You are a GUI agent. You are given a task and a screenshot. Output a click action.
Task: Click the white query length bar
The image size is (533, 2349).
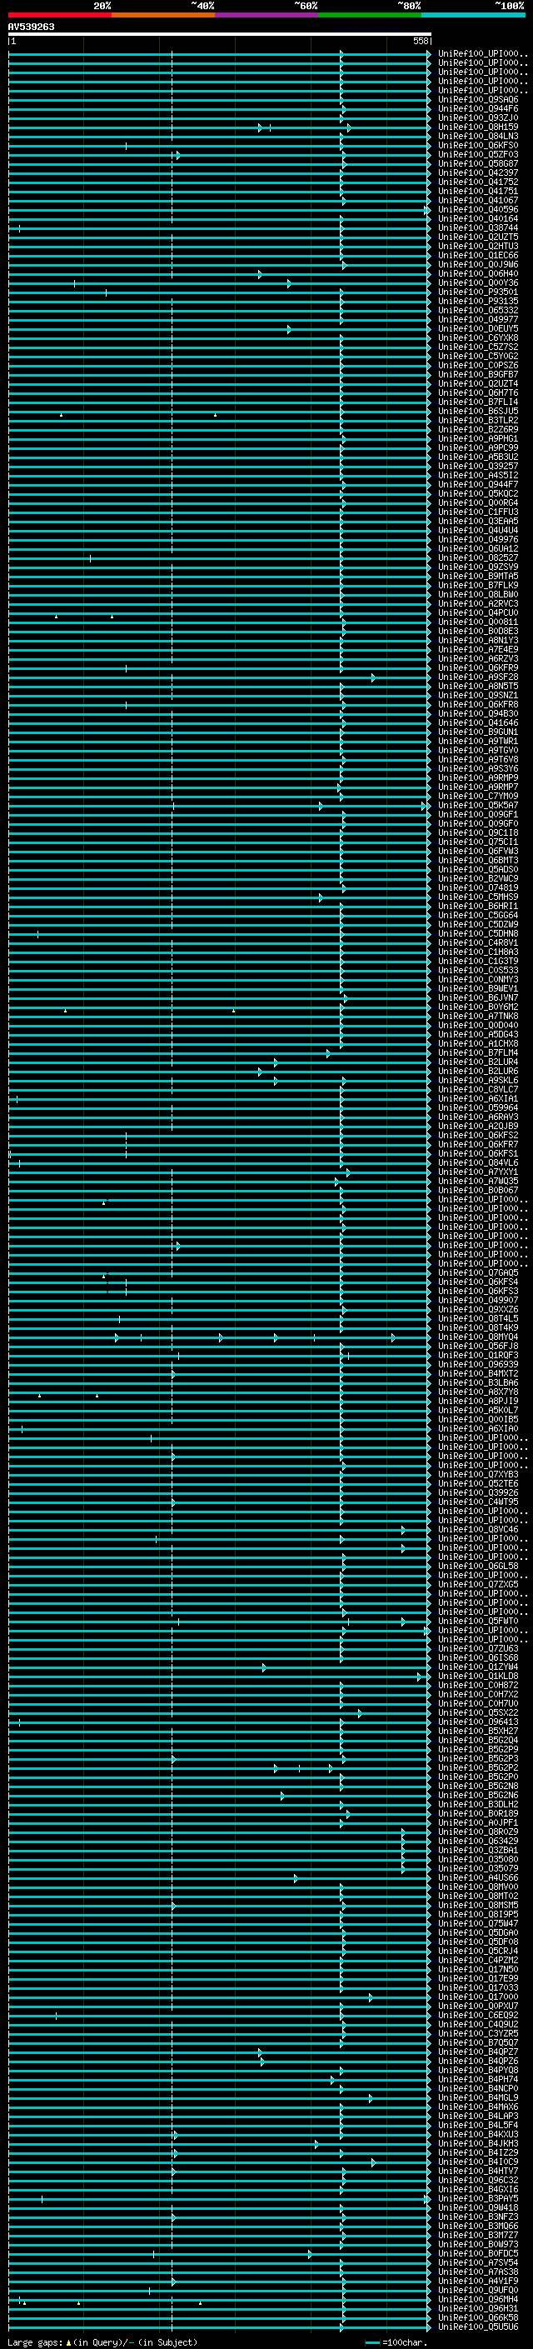[x=220, y=33]
